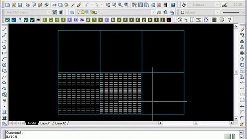Click the Redo arrow icon
The width and height of the screenshot is (247, 139).
pyautogui.click(x=96, y=5)
